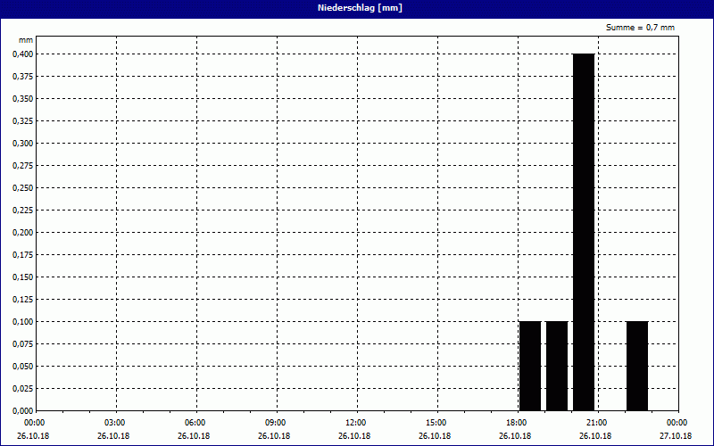
Task: Click the tallest 0,400 mm precipitation bar
Action: pyautogui.click(x=584, y=232)
